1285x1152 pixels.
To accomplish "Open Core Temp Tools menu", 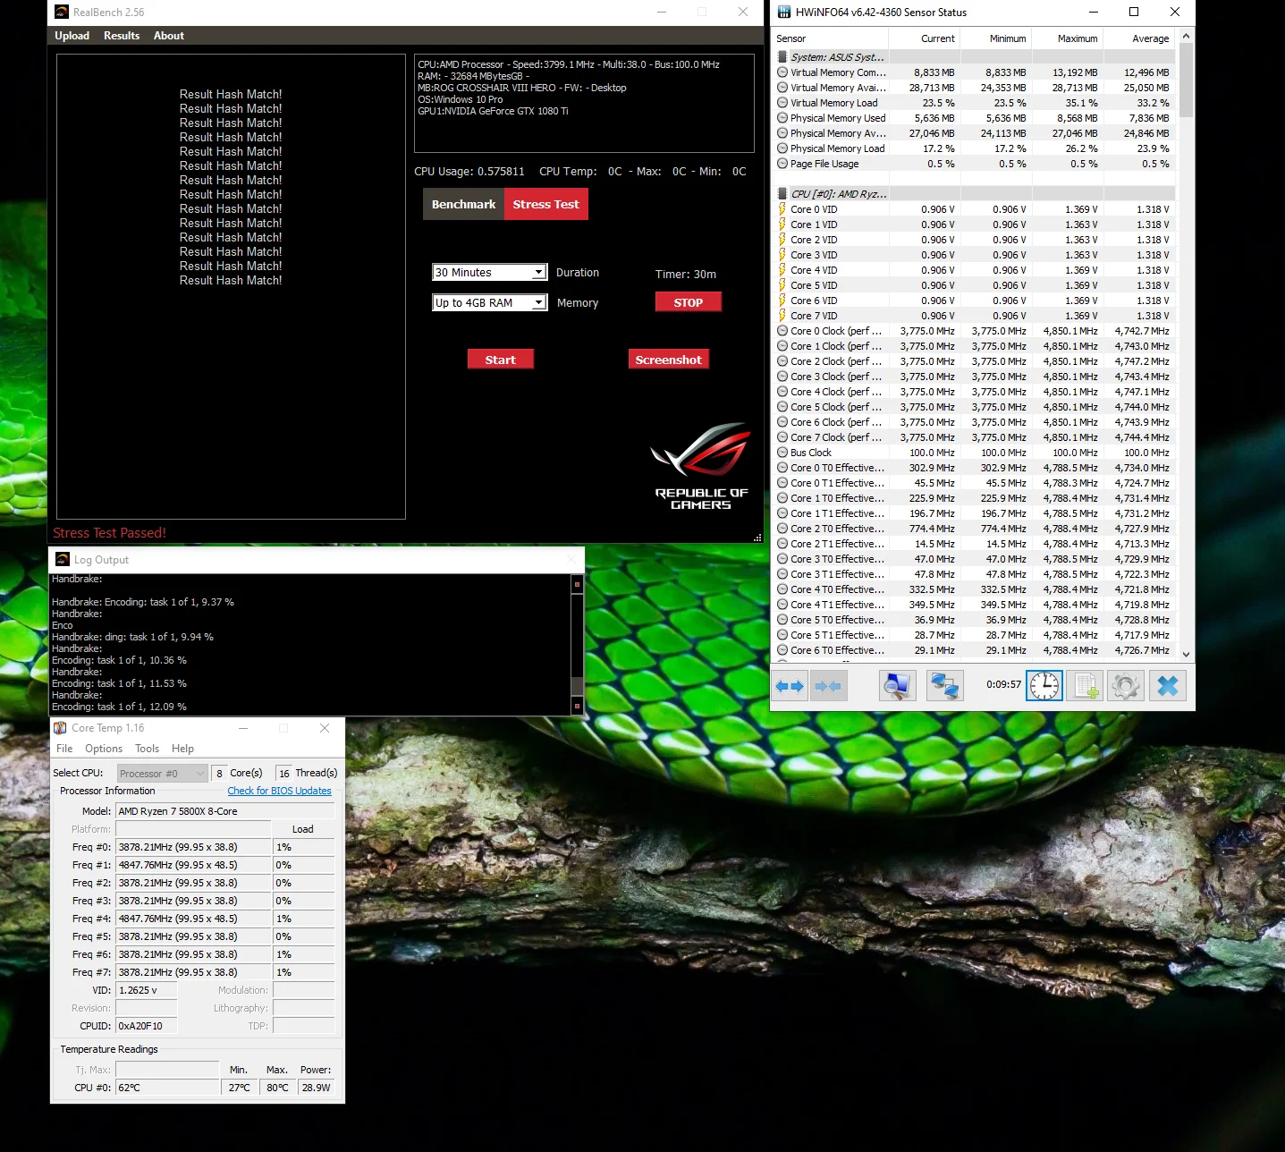I will tap(147, 749).
